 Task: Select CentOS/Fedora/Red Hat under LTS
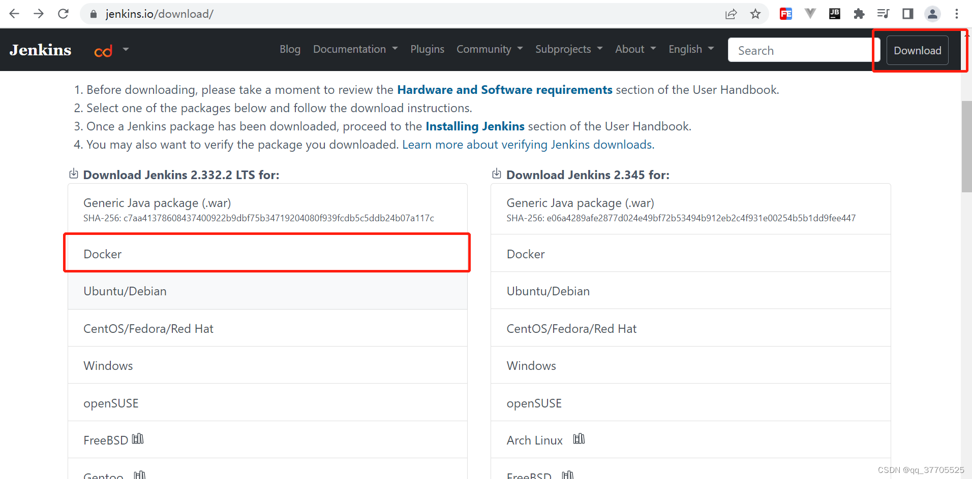click(267, 328)
